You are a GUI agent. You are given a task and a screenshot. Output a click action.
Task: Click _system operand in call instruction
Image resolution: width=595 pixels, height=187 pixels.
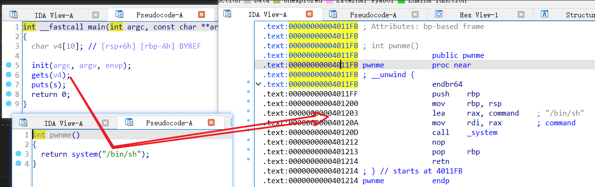(482, 133)
